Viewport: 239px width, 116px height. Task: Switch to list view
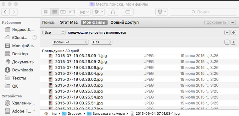[55, 12]
